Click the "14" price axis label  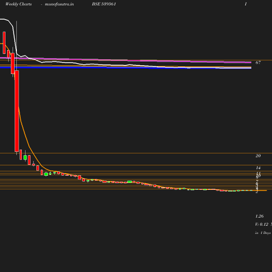(x=258, y=168)
